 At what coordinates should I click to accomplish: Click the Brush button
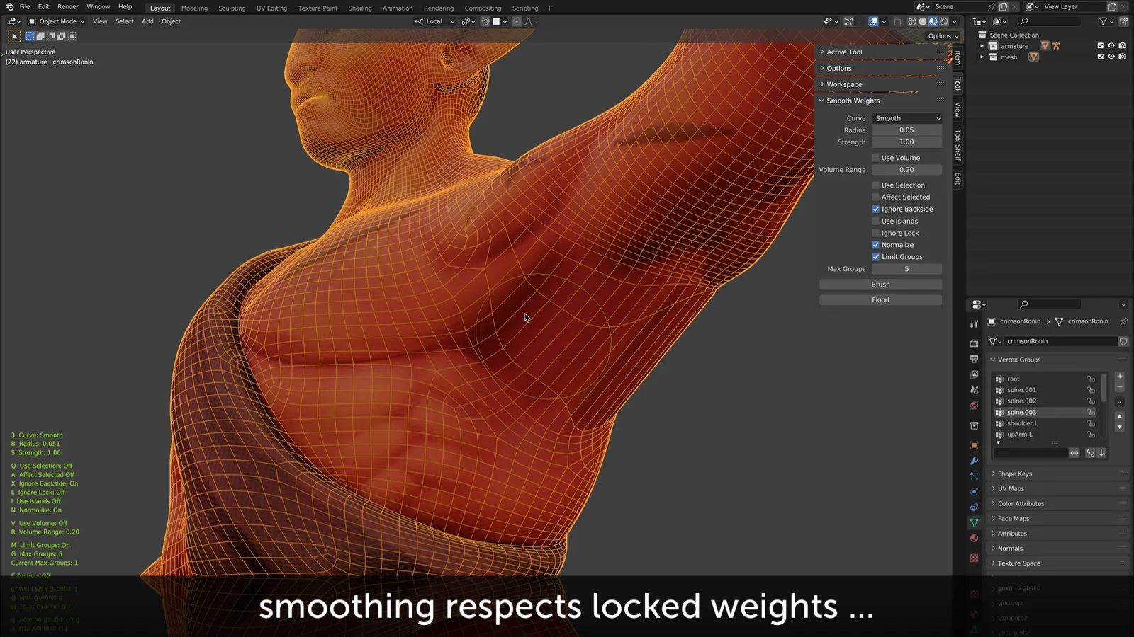[x=880, y=284]
